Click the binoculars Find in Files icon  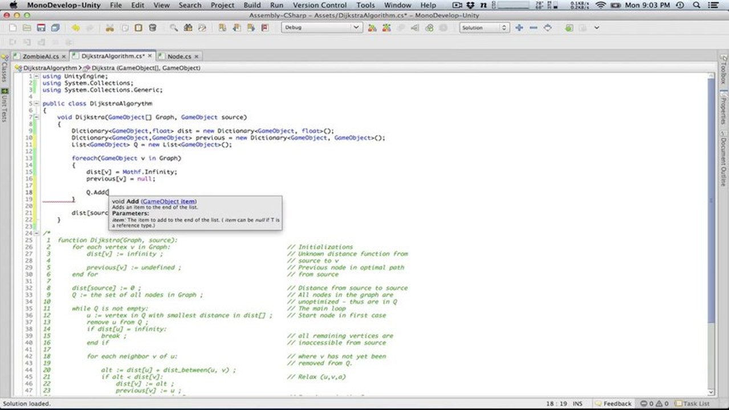(x=188, y=27)
